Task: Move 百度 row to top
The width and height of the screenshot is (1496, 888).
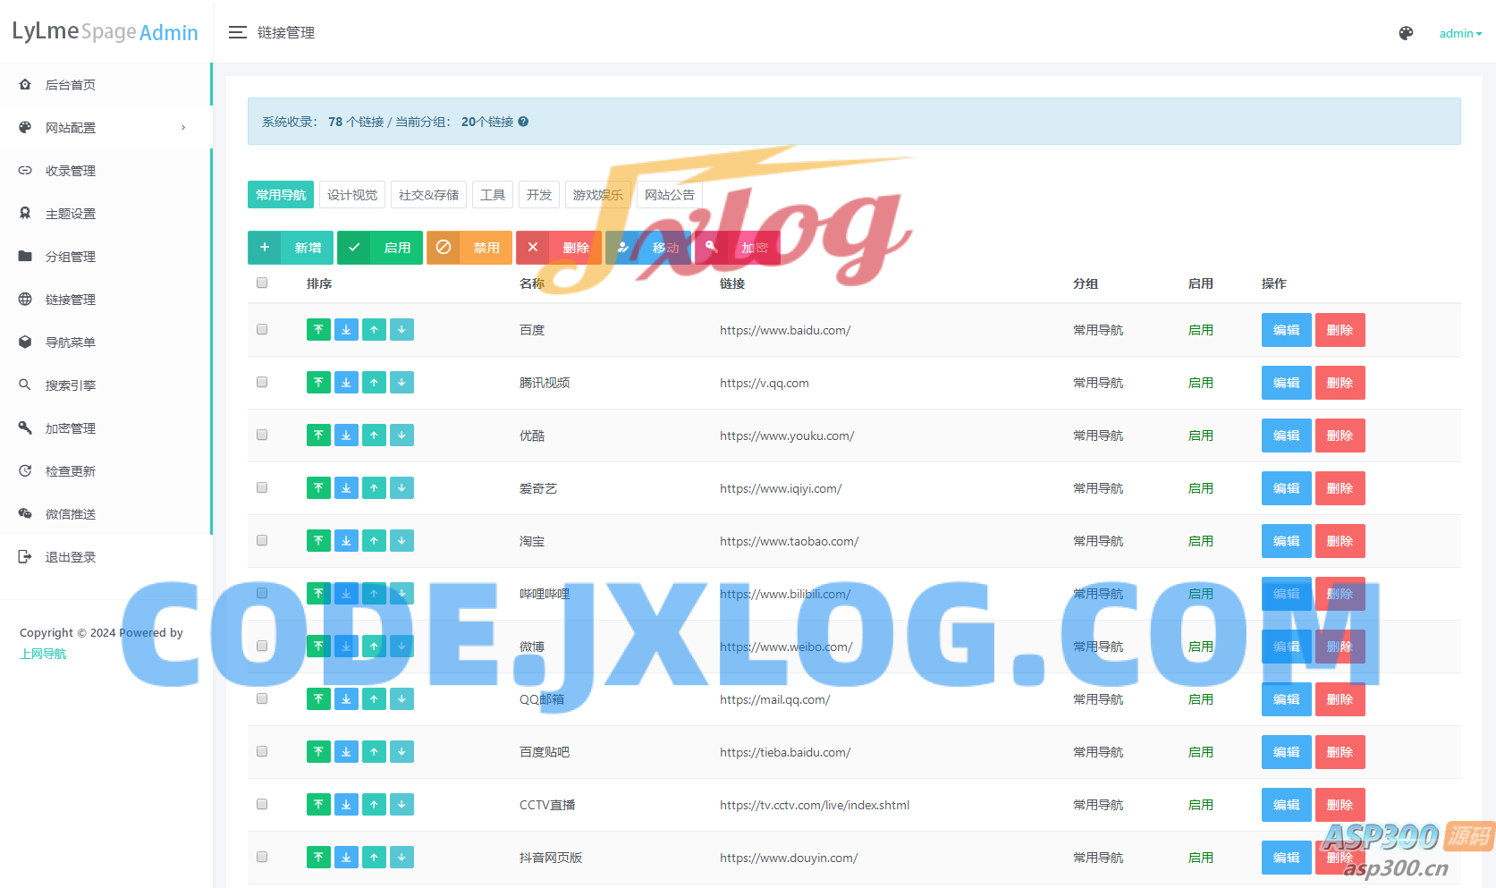Action: (318, 330)
